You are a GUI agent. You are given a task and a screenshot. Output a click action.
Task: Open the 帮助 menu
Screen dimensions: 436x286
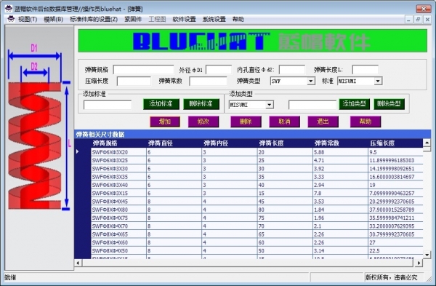238,19
